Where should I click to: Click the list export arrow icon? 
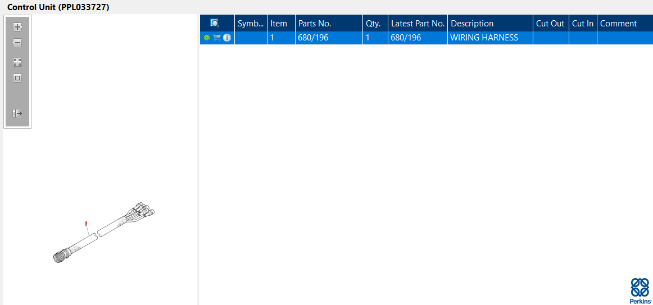(17, 113)
